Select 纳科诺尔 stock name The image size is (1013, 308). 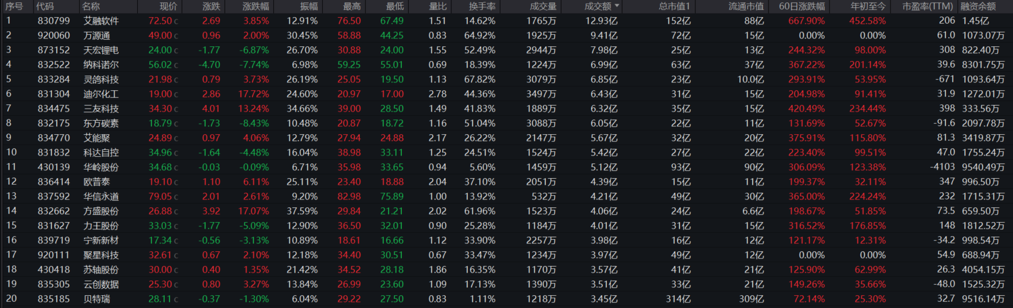(101, 65)
